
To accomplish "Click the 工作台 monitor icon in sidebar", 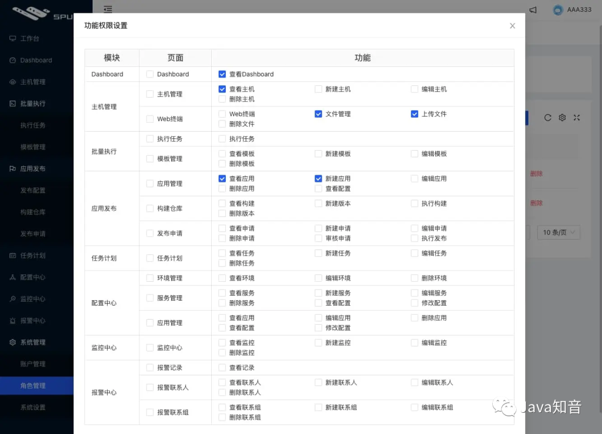I will point(13,38).
